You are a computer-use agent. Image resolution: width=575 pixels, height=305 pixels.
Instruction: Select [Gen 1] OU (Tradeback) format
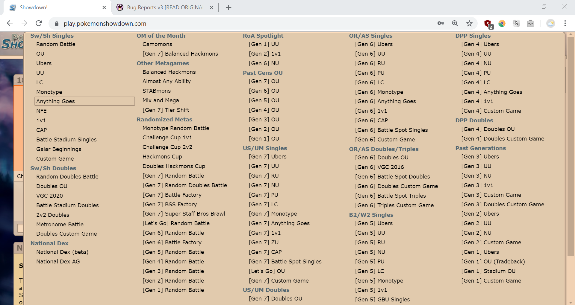point(493,262)
